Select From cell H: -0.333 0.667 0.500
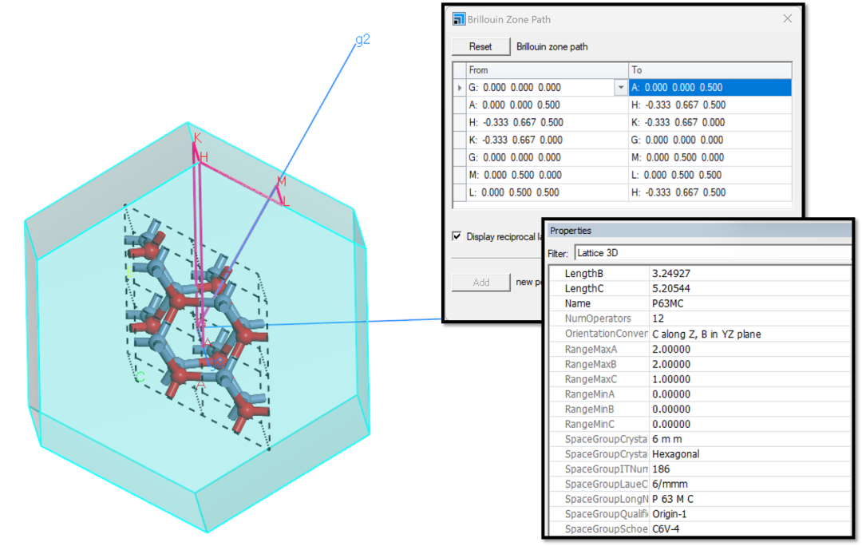 pos(547,123)
